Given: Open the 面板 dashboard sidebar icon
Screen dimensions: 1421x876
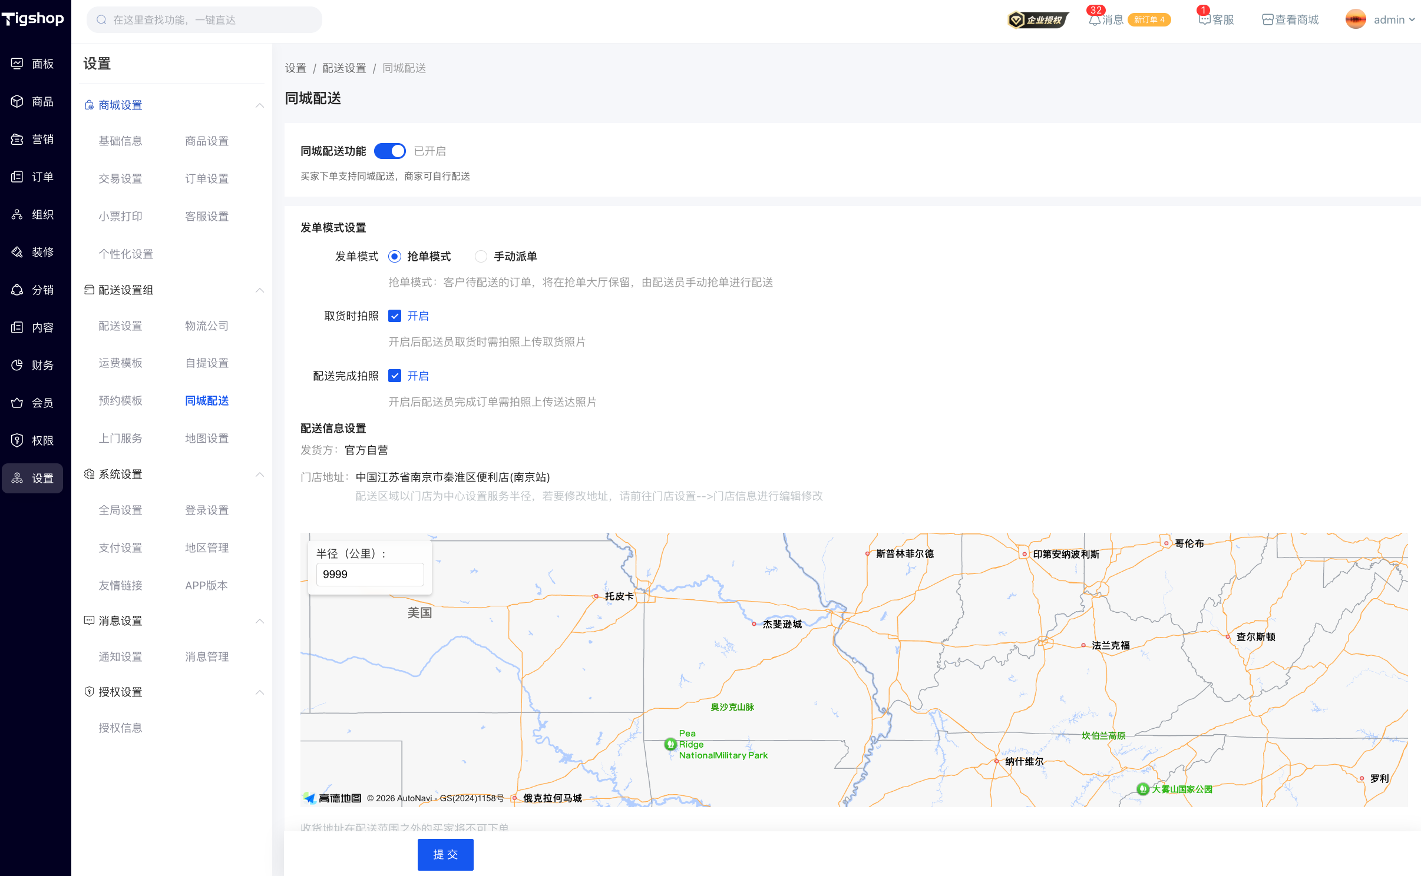Looking at the screenshot, I should [17, 64].
